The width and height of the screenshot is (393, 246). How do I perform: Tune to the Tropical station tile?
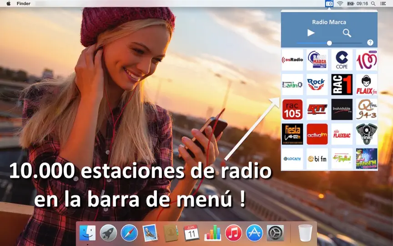[342, 159]
